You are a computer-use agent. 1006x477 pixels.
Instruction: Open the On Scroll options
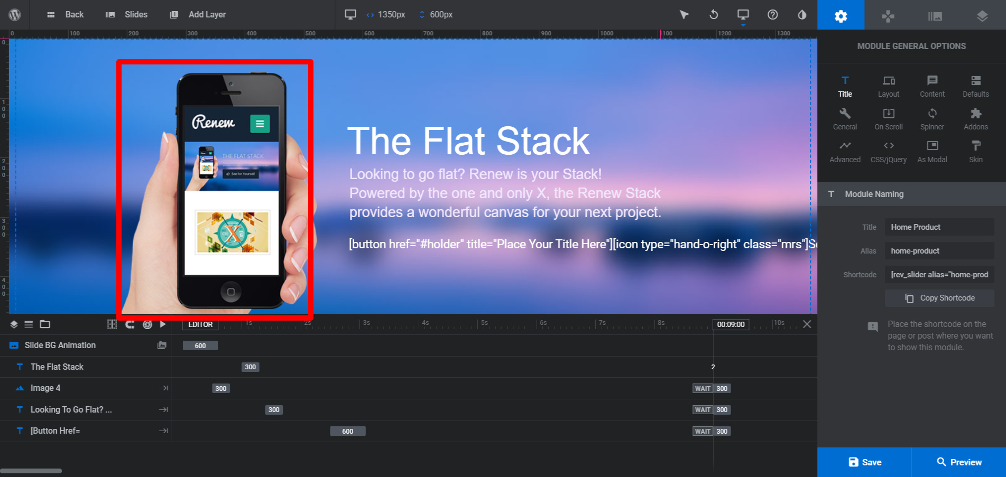click(x=889, y=119)
